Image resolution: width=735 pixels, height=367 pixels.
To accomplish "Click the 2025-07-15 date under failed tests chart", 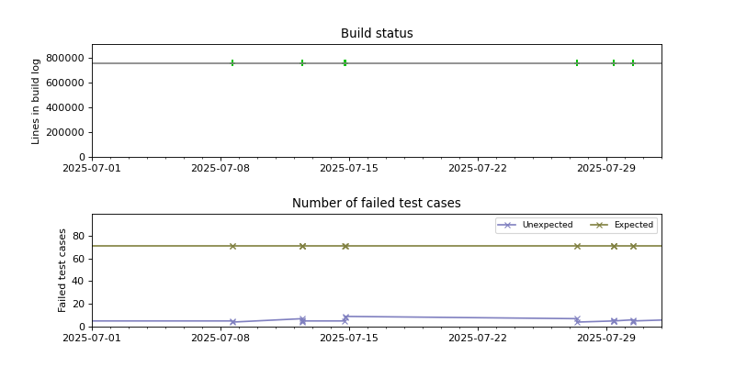I will tap(349, 339).
